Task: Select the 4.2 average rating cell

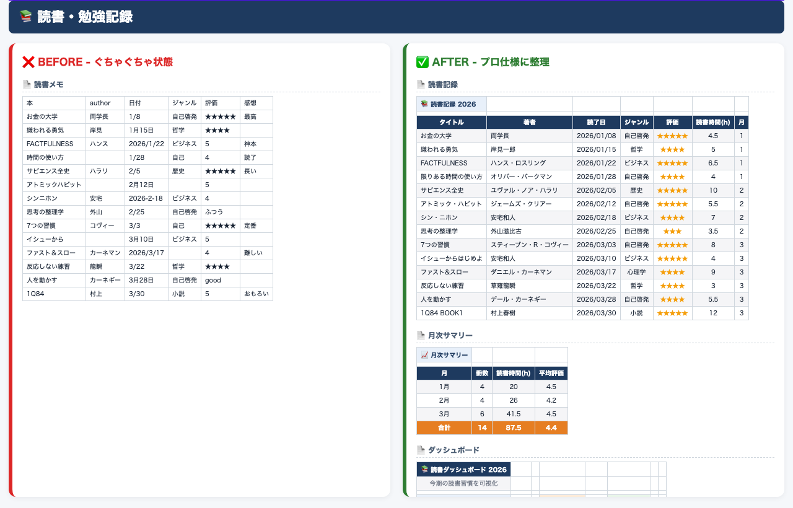Action: click(551, 401)
